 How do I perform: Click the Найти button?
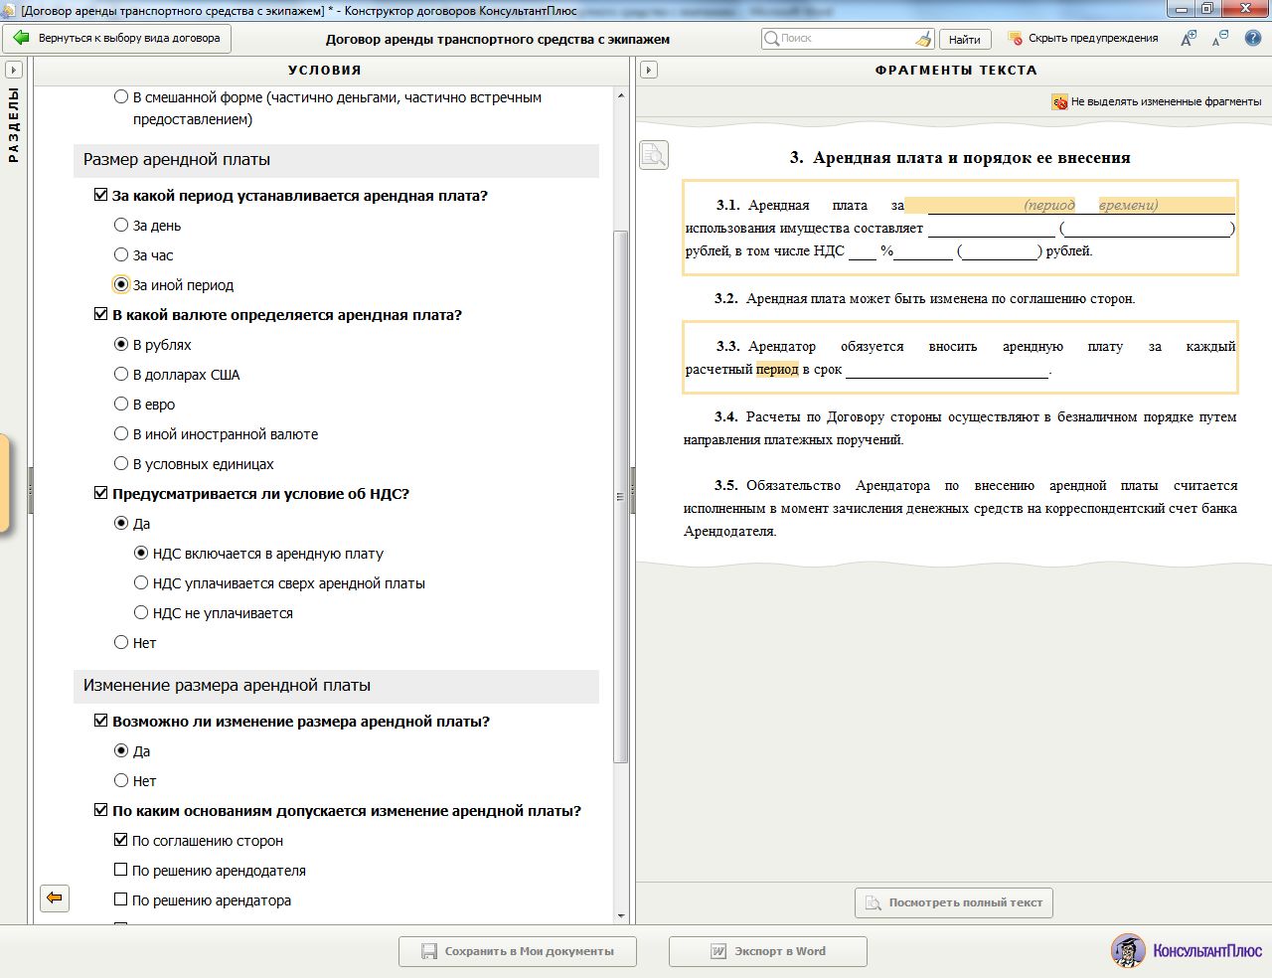point(964,40)
